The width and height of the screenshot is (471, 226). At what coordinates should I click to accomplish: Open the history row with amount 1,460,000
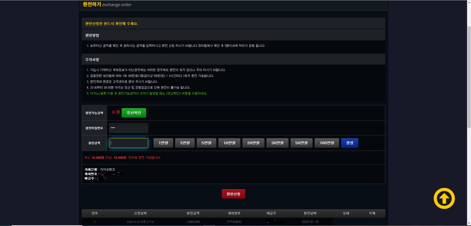[193, 222]
